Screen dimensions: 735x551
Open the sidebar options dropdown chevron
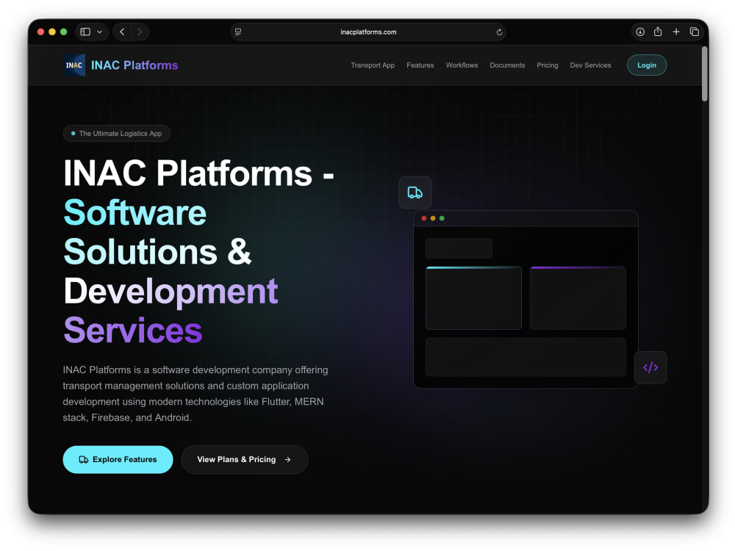(99, 32)
